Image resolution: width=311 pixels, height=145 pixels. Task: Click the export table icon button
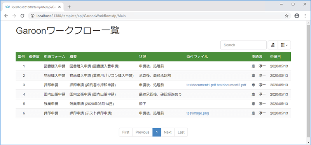(273, 45)
